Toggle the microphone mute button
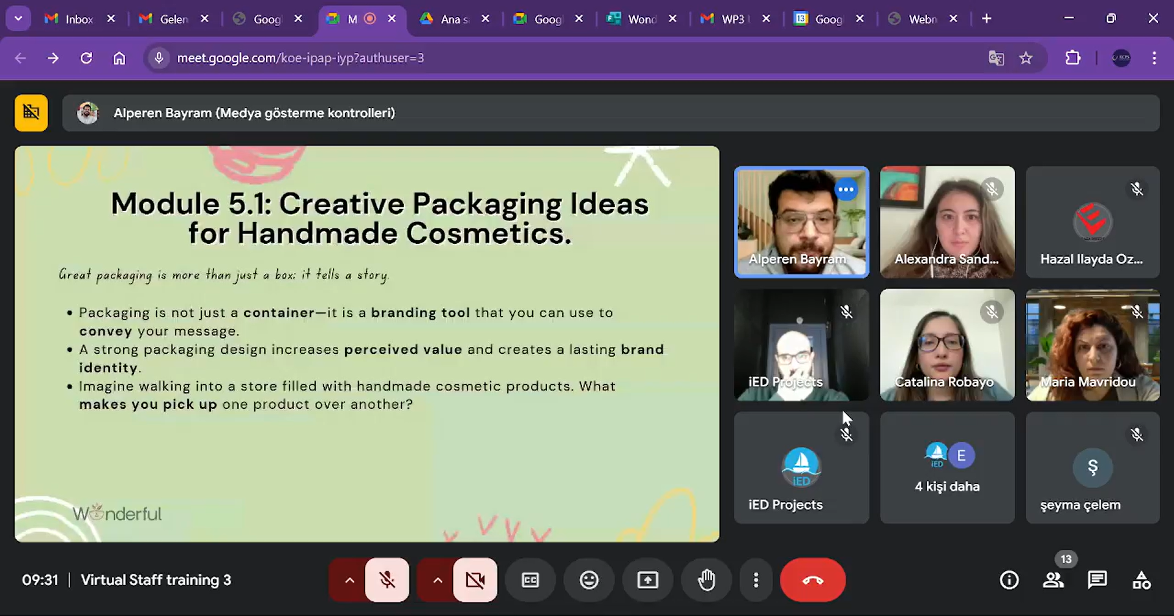1174x616 pixels. pyautogui.click(x=387, y=580)
